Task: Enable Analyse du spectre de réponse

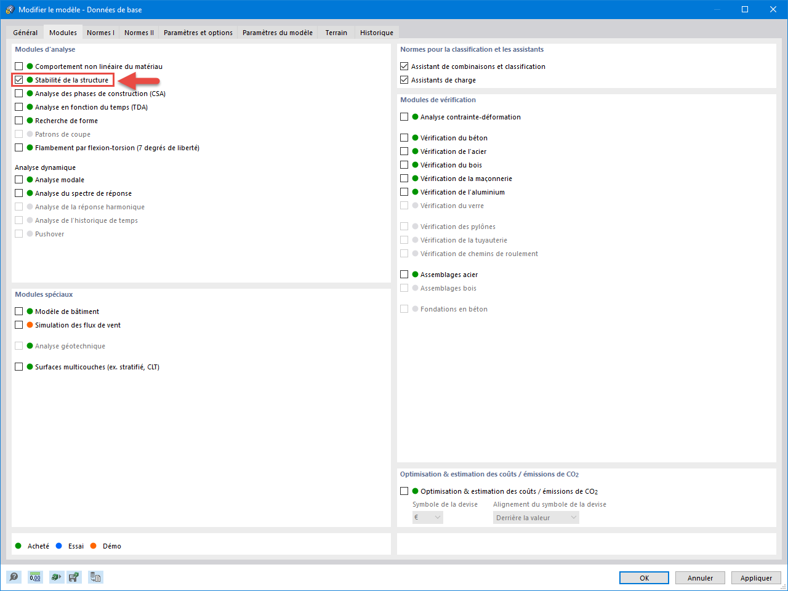Action: pyautogui.click(x=19, y=193)
